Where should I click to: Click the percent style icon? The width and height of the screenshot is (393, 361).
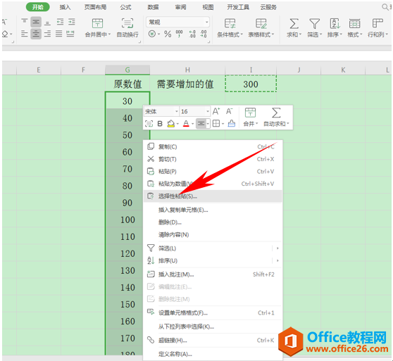[x=168, y=34]
